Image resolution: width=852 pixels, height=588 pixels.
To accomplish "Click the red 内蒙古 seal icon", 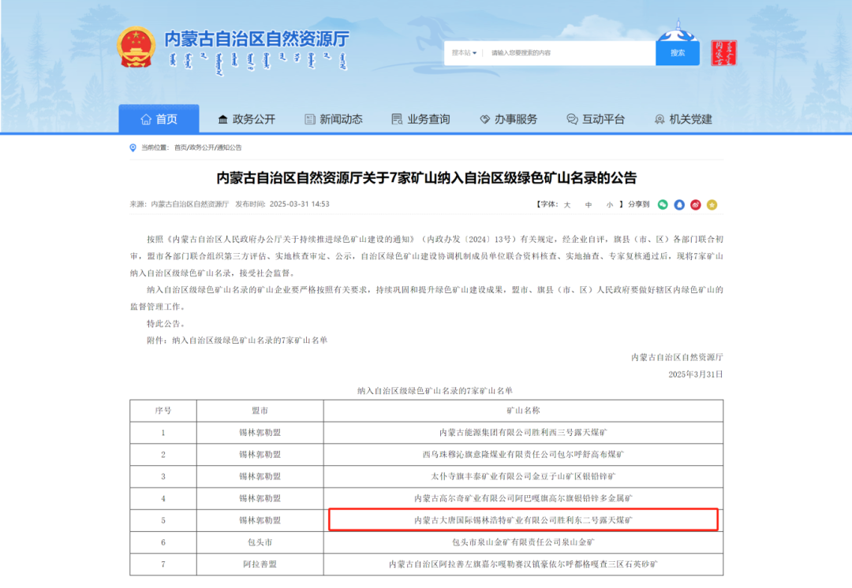I will pos(723,53).
